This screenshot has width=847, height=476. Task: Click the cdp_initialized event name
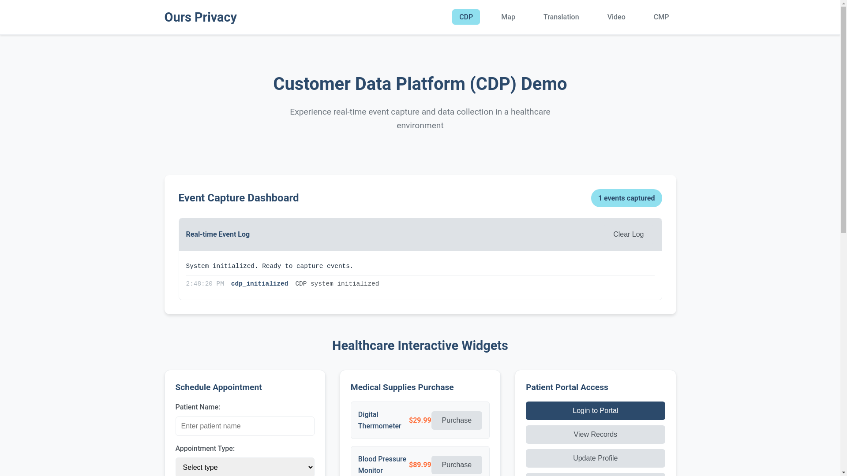coord(259,284)
